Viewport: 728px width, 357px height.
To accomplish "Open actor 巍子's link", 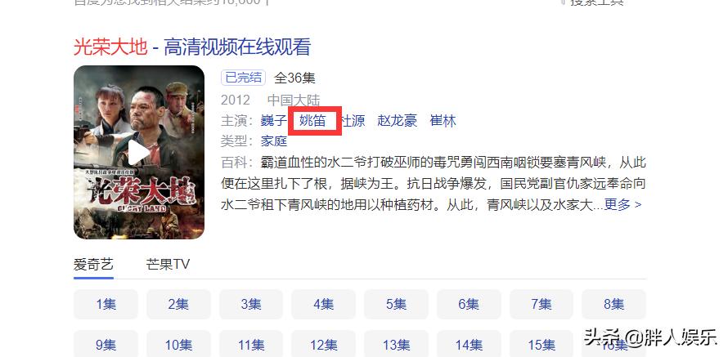I will point(274,121).
